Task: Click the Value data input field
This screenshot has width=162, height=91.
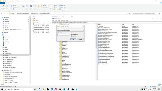Action: click(63, 35)
